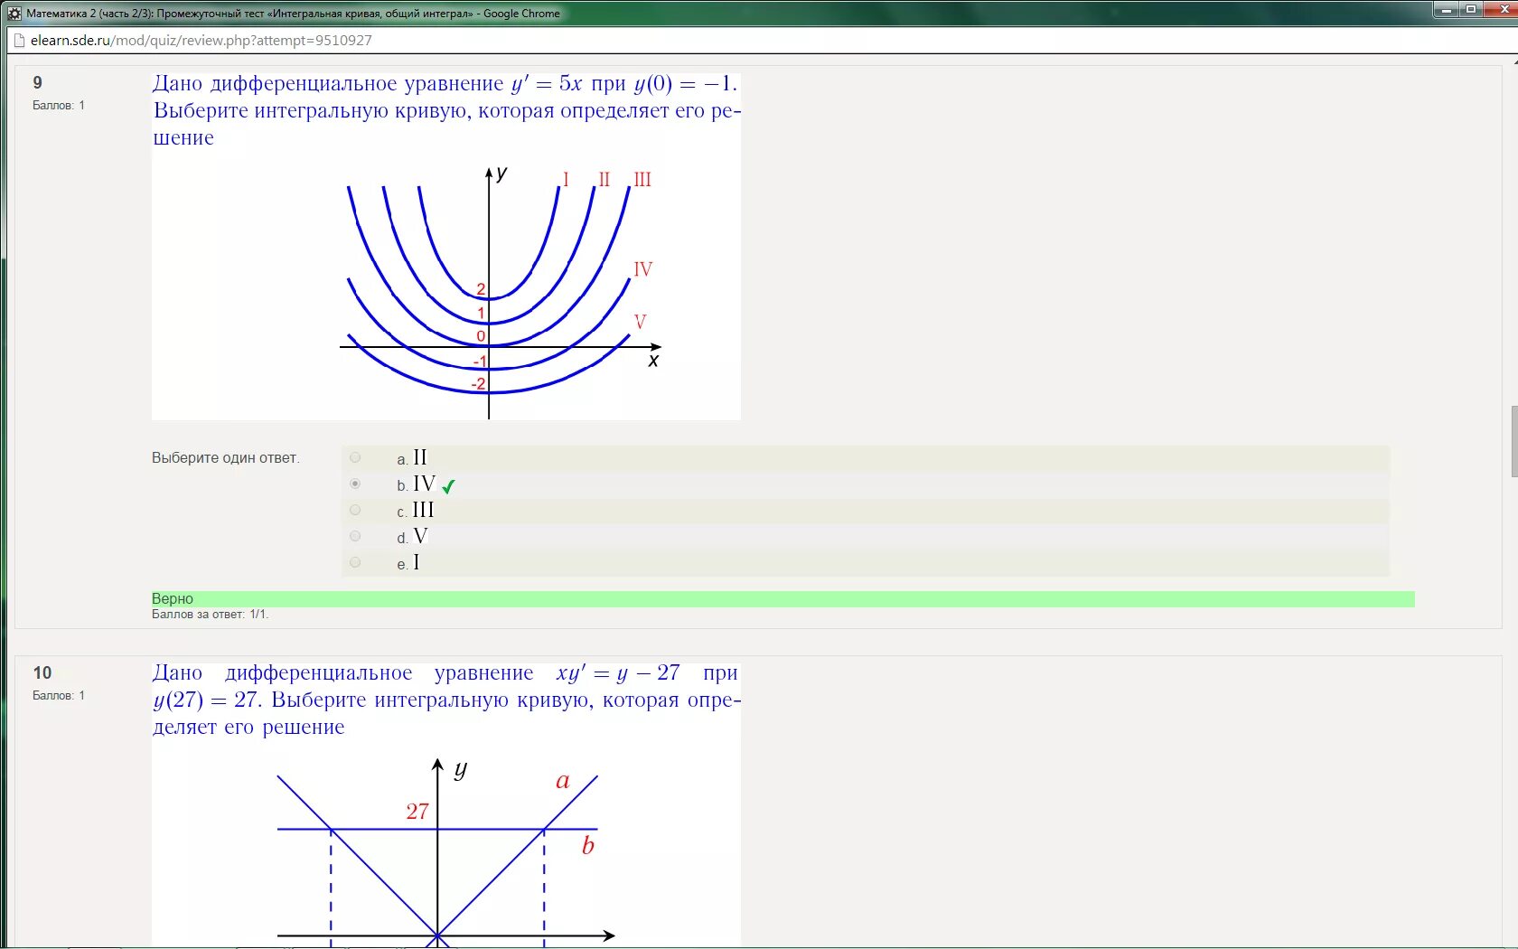Maximize the Chrome window
Screen dimensions: 1518x949
coord(1470,9)
